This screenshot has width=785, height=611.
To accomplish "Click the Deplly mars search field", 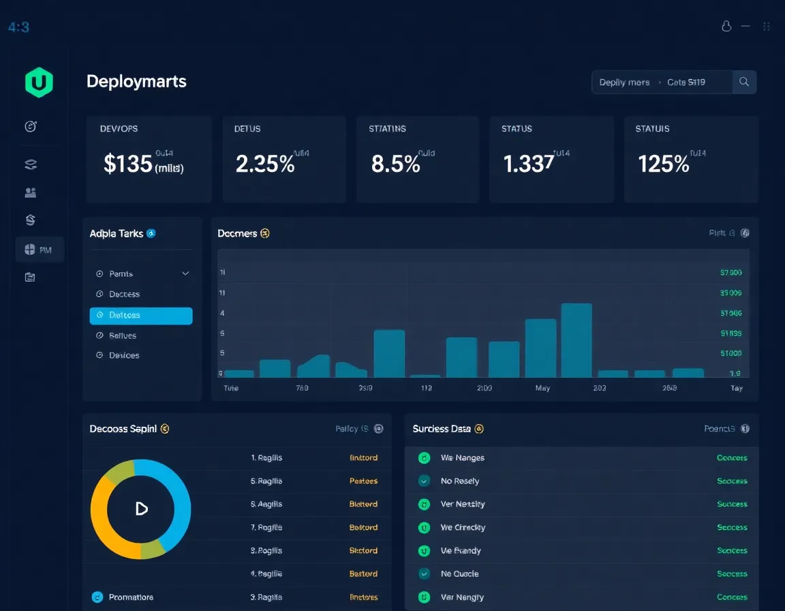I will pos(662,82).
